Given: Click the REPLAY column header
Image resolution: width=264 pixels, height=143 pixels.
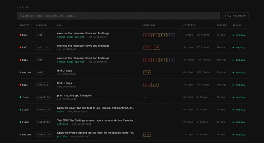Looking at the screenshot, I should pos(237,25).
